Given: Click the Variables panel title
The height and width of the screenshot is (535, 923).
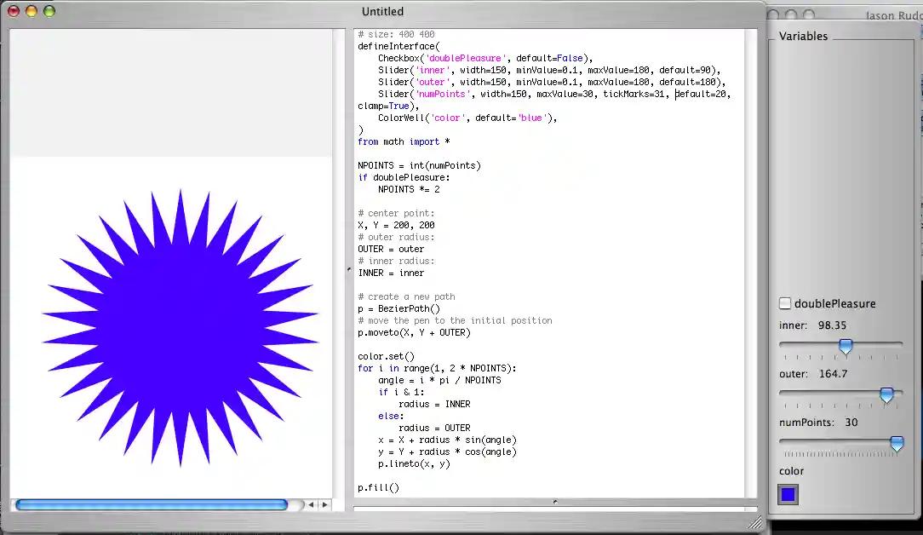Looking at the screenshot, I should (x=805, y=36).
